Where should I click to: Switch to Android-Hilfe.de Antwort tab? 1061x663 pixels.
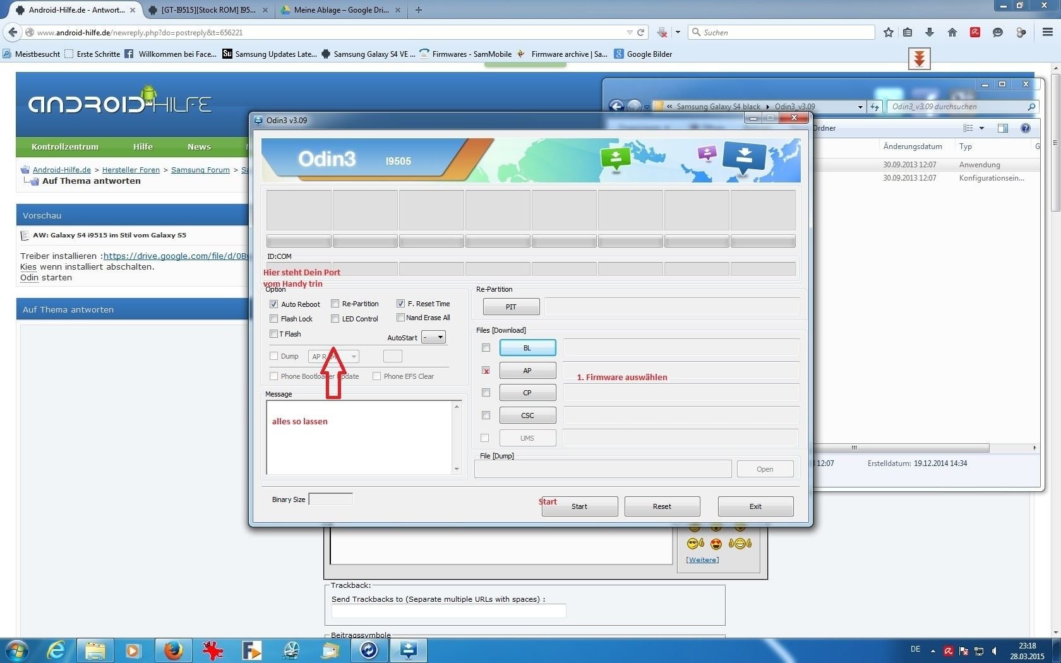pos(75,9)
